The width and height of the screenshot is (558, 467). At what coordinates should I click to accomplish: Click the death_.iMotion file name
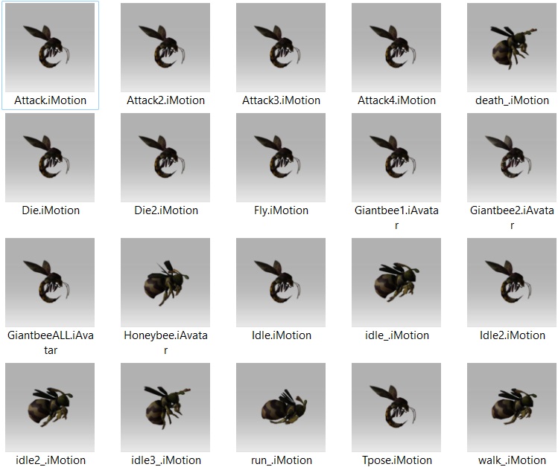(x=512, y=100)
